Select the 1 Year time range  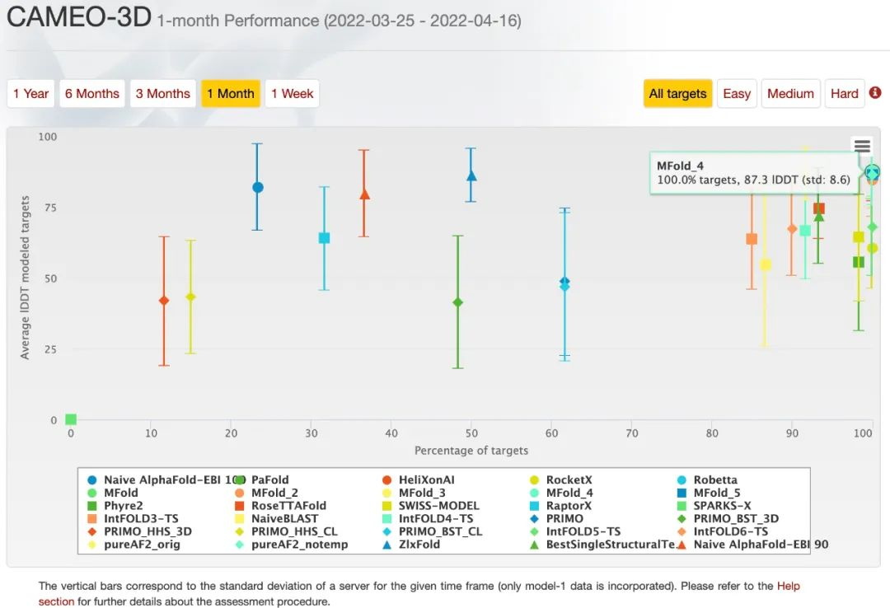[x=31, y=94]
